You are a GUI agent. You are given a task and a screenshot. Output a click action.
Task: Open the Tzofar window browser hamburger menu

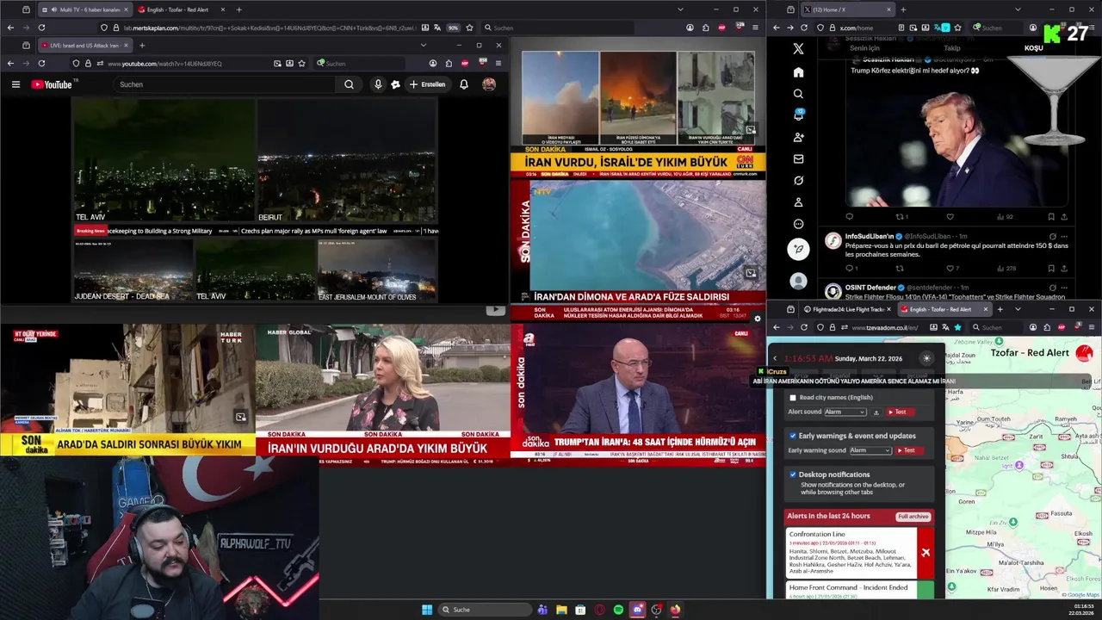1092,327
